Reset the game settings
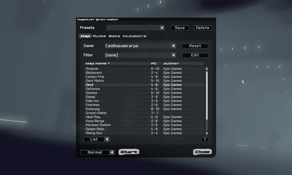This screenshot has width=292, height=175. pyautogui.click(x=195, y=46)
